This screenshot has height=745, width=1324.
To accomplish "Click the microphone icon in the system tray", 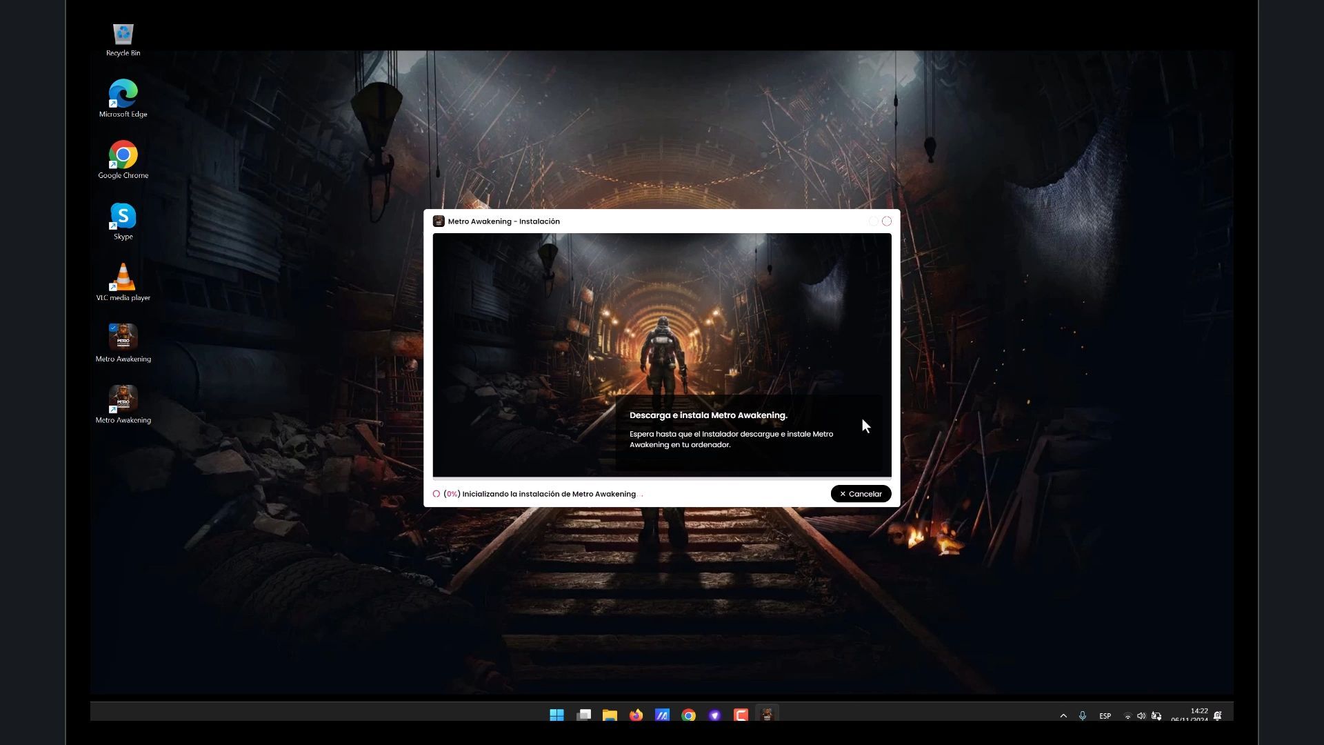I will (x=1083, y=716).
